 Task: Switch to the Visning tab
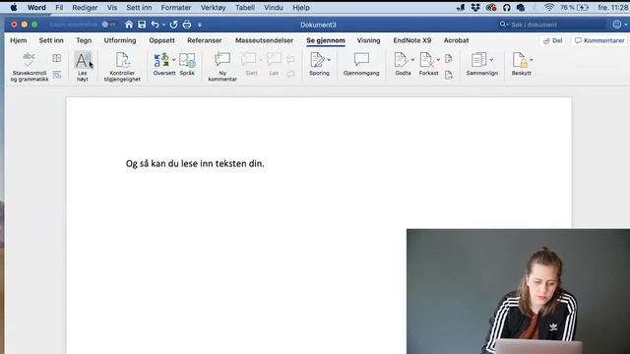point(368,40)
